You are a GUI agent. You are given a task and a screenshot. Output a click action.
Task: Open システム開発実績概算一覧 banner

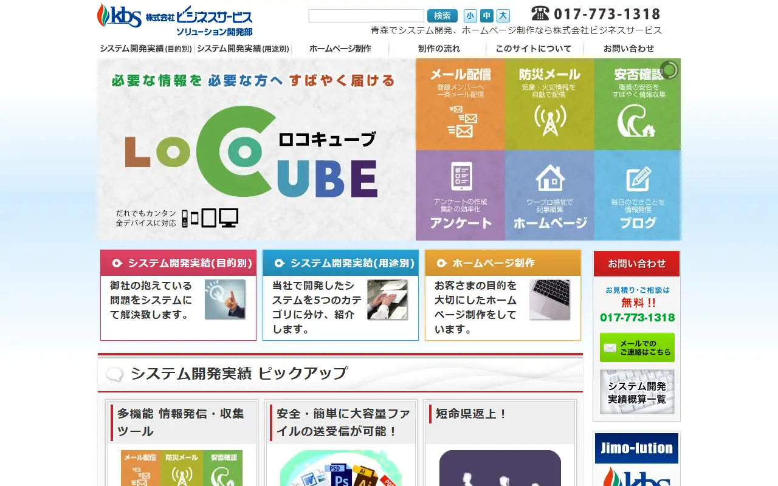[637, 392]
